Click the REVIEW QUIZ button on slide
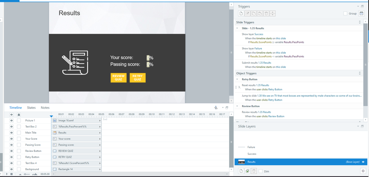Image resolution: width=369 pixels, height=177 pixels. 119,78
